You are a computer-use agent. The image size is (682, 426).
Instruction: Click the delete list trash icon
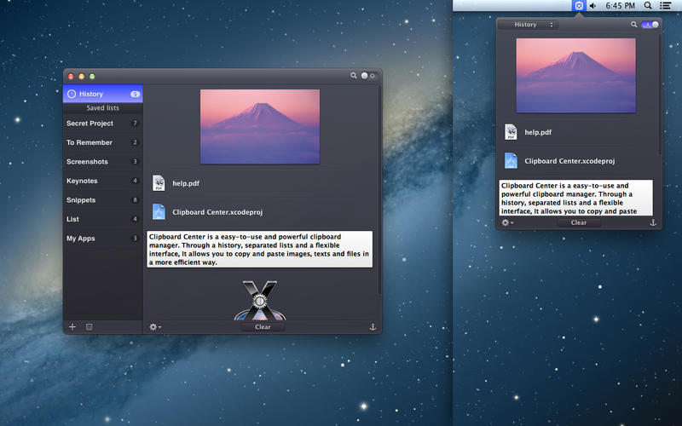tap(89, 326)
